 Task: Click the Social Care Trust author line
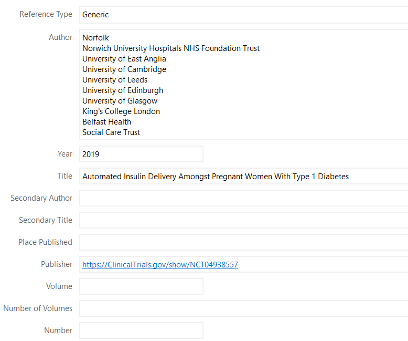tap(111, 132)
